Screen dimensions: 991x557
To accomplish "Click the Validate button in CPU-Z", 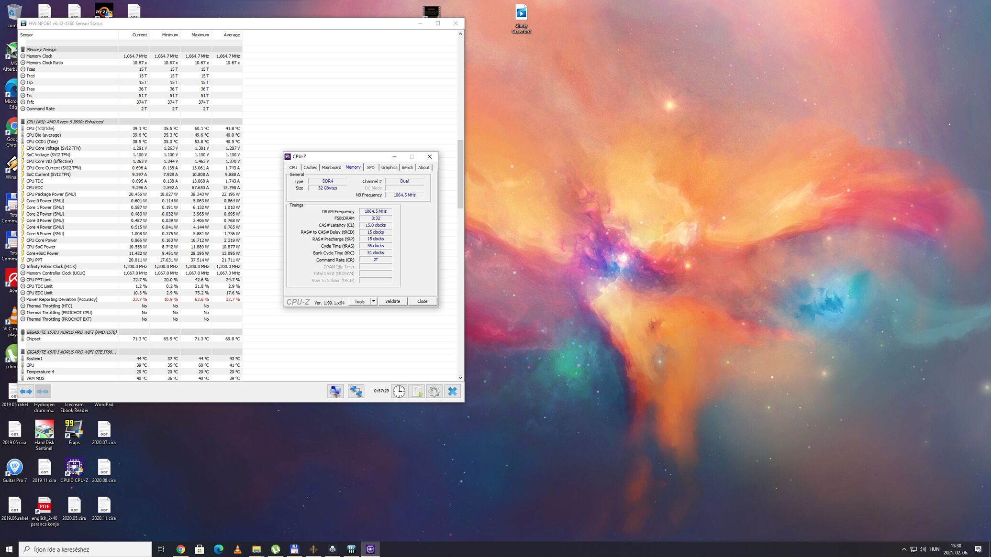I will (392, 301).
